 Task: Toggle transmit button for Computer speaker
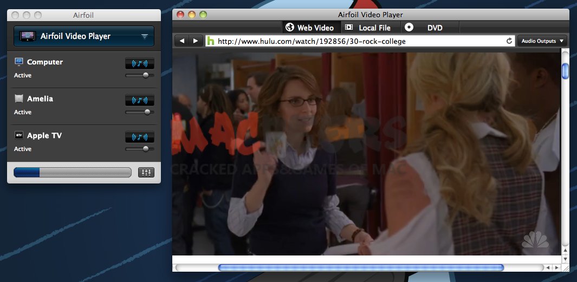139,64
